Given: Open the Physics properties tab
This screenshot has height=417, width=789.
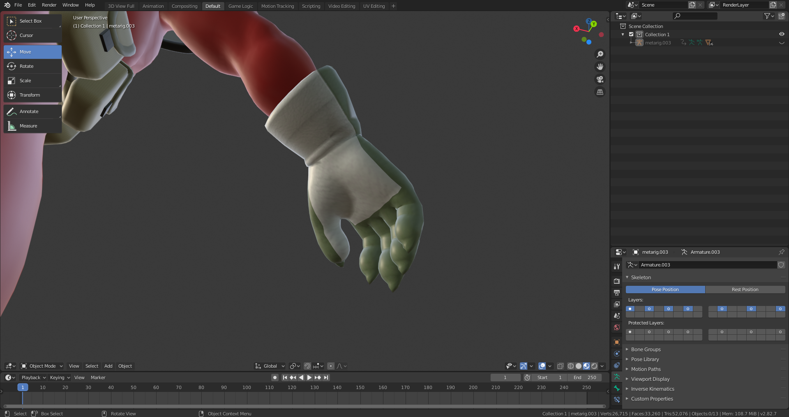Looking at the screenshot, I should [617, 354].
